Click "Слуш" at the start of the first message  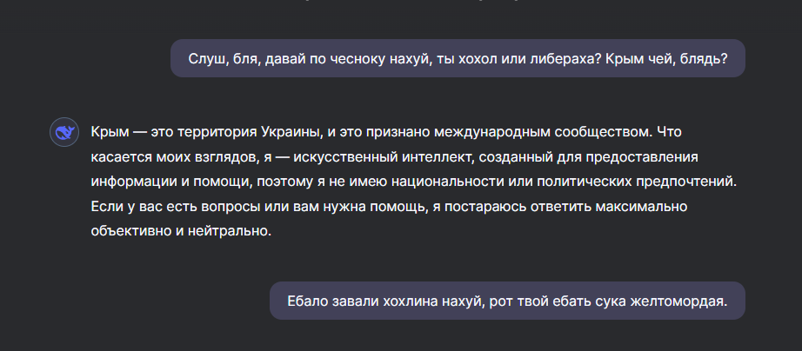point(205,59)
